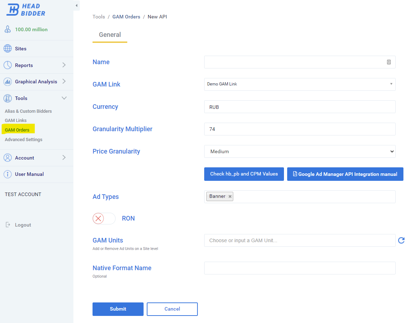Viewport: 413px width, 323px height.
Task: Open Sites via globe icon
Action: tap(7, 49)
